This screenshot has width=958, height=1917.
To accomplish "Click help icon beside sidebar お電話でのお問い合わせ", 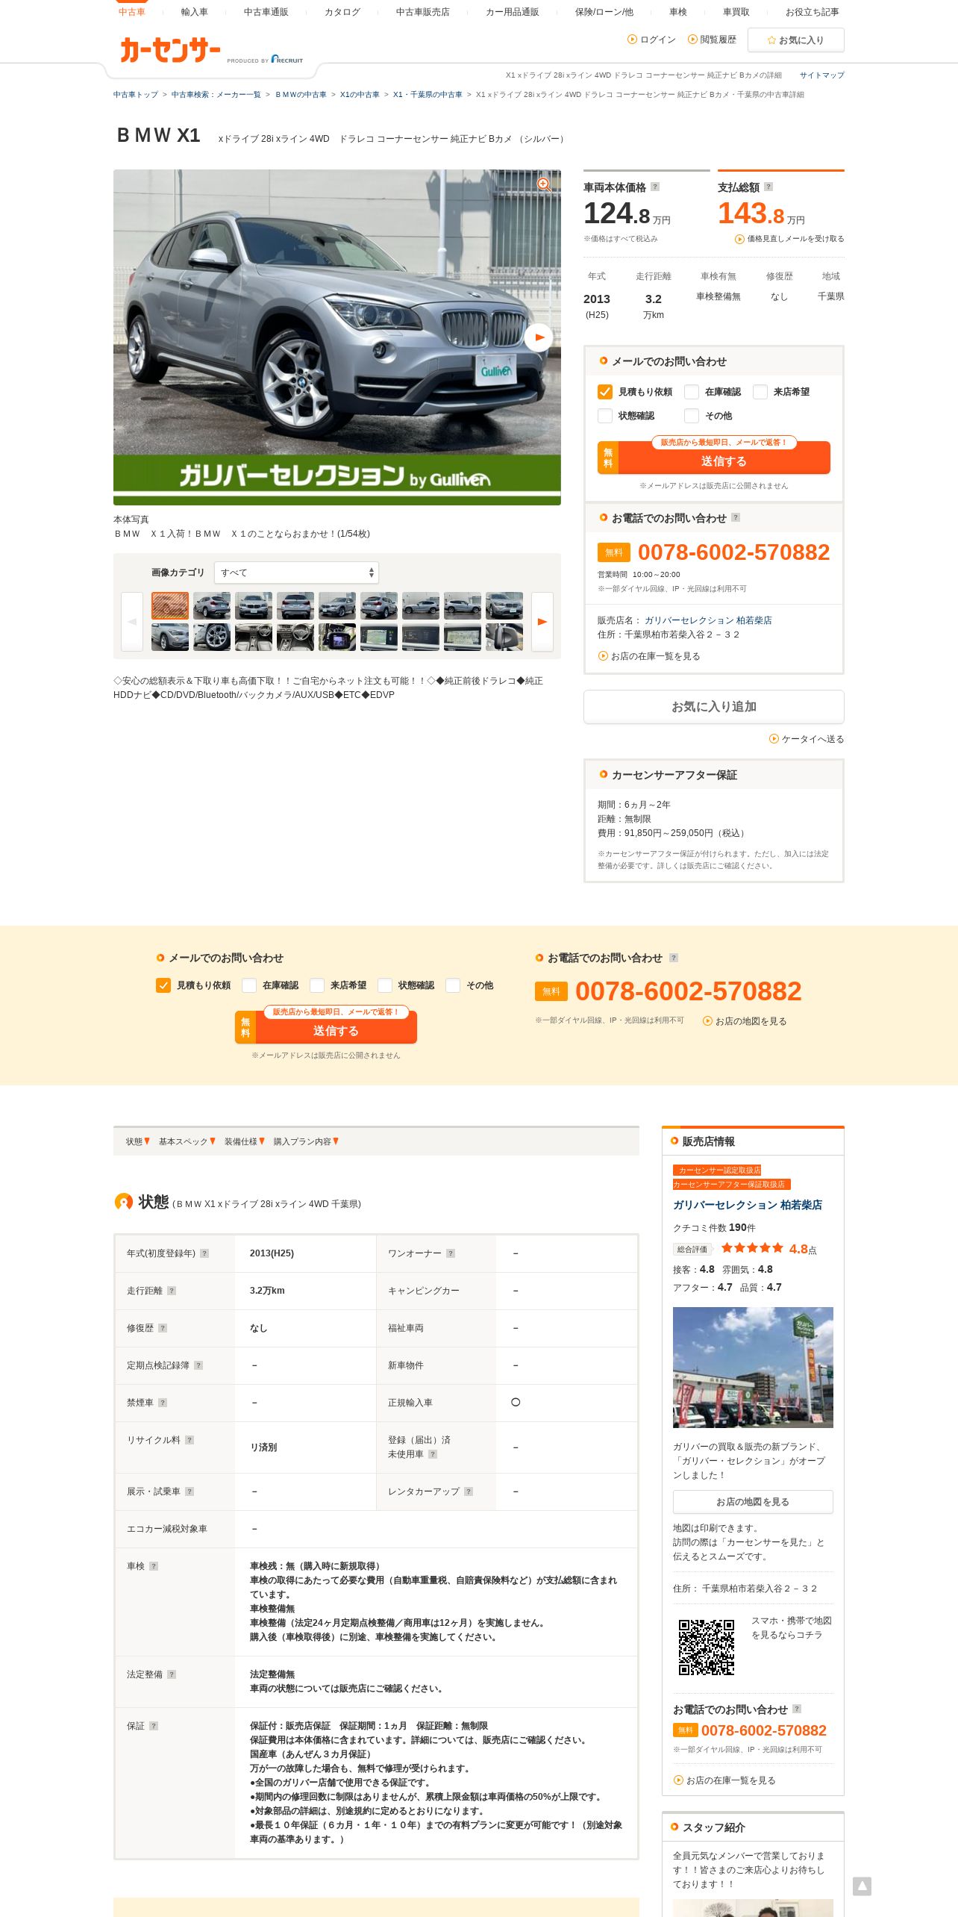I will pyautogui.click(x=736, y=517).
